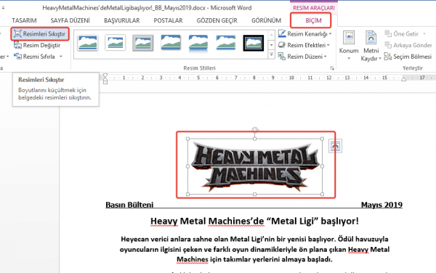Open Resim Stilleri dialog launcher
Screen dimensions: 436x273
pos(332,68)
